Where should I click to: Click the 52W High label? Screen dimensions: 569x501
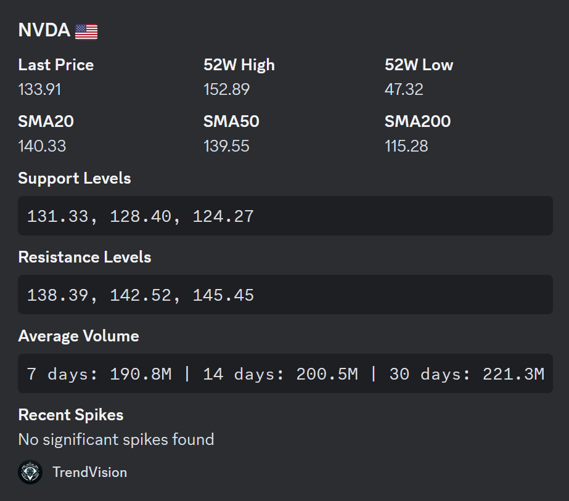[239, 65]
